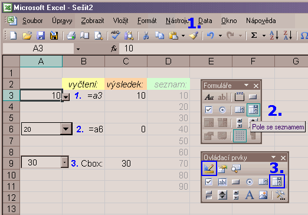308x215 pixels.
Task: Undo the last action
Action: click(210, 35)
